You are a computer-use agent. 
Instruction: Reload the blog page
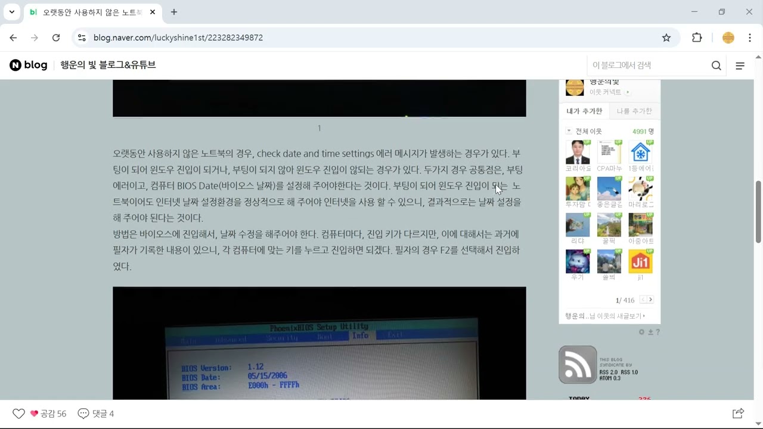point(56,38)
